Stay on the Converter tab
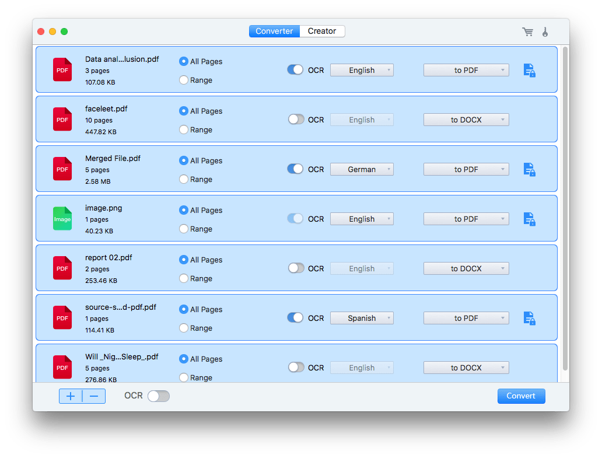Screen dimensions: 602x458 click(x=274, y=31)
